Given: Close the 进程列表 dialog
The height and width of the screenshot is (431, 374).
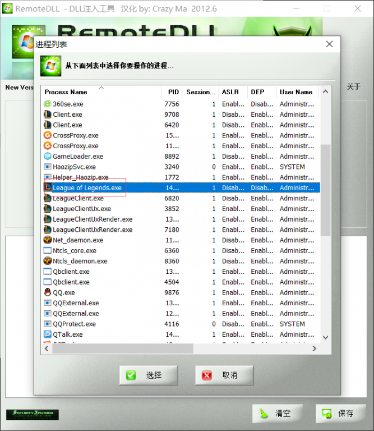Looking at the screenshot, I should (330, 44).
